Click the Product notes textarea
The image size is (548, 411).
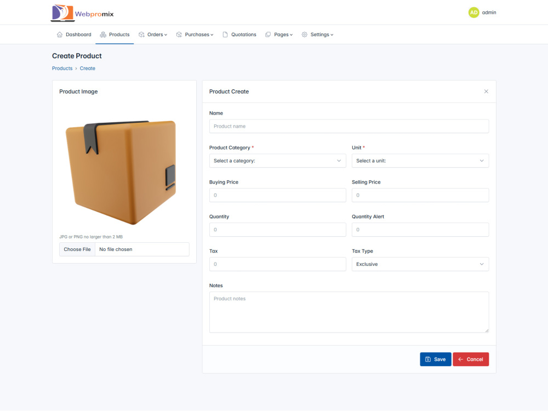click(349, 312)
